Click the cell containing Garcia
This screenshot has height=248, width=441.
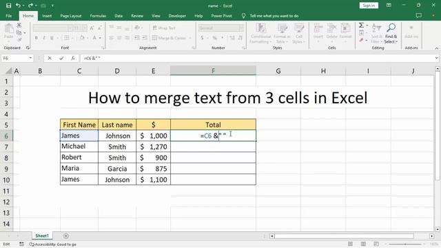tap(117, 168)
